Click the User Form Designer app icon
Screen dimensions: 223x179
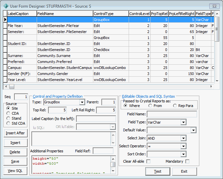(x=6, y=6)
